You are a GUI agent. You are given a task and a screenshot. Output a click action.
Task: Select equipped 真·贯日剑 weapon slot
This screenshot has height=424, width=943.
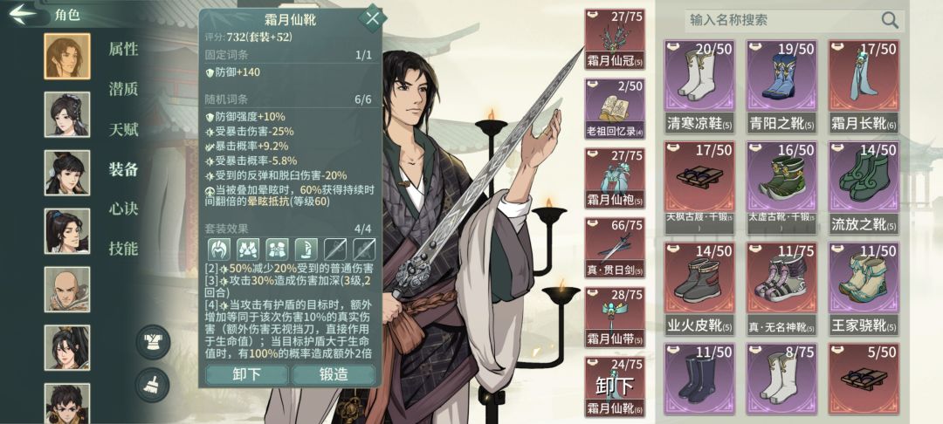pyautogui.click(x=615, y=248)
